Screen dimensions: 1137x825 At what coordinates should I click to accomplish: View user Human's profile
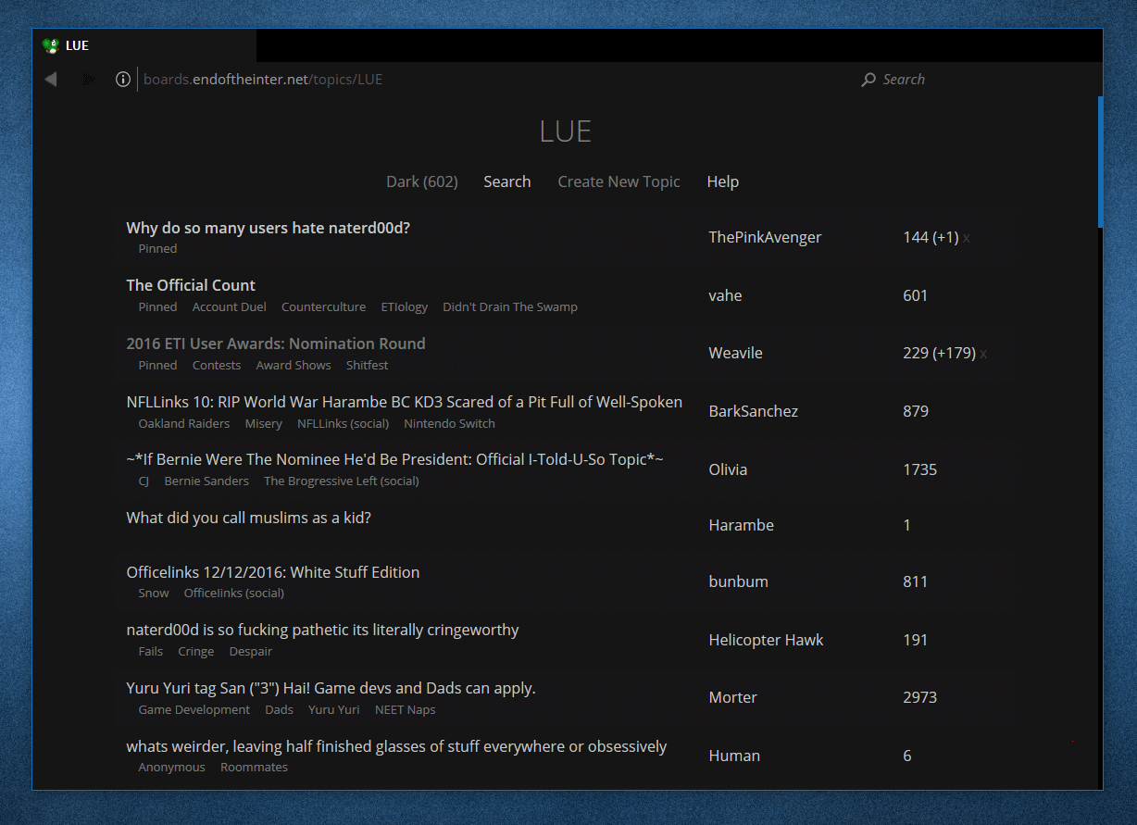coord(734,756)
